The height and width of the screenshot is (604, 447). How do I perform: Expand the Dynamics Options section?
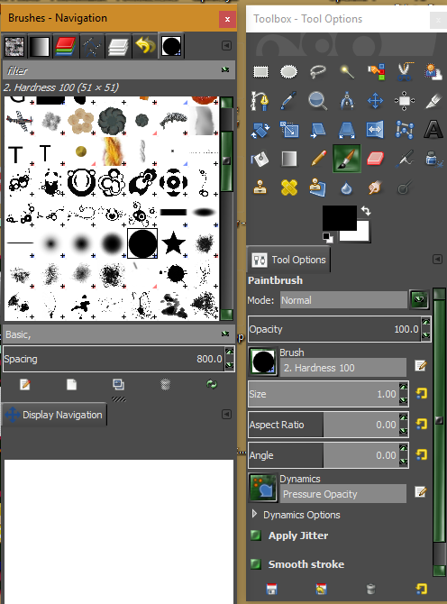click(x=254, y=514)
